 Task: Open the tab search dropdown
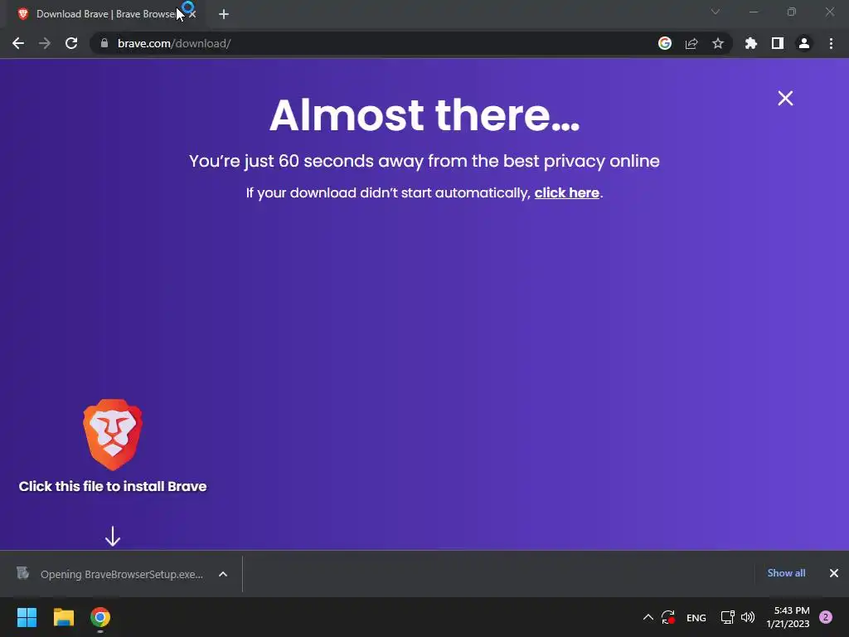click(716, 12)
